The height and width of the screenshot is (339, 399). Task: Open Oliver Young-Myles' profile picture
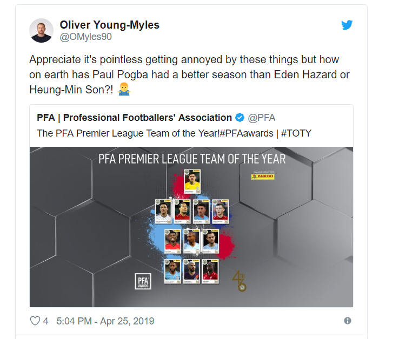coord(41,31)
